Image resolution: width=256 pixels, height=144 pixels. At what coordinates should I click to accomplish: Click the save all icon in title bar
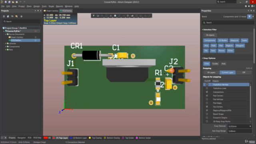[9, 2]
